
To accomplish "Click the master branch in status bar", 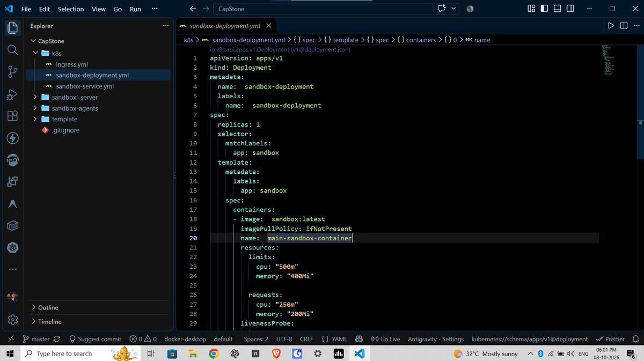I will [x=36, y=339].
